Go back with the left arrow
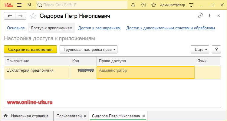The image size is (227, 121). coord(10,16)
